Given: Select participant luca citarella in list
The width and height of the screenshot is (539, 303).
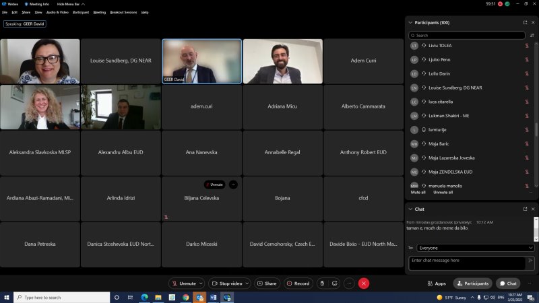Looking at the screenshot, I should point(470,102).
